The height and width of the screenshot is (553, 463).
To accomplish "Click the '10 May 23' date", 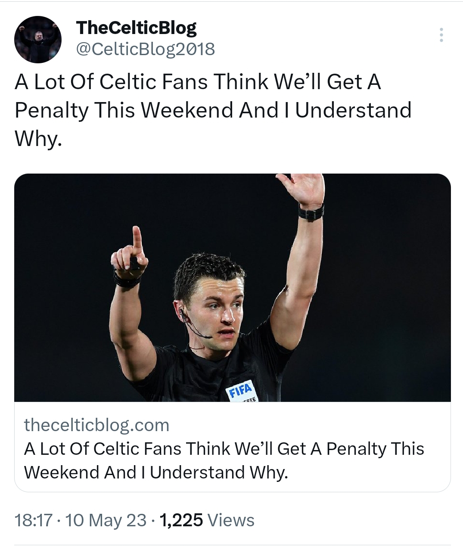I will (106, 520).
